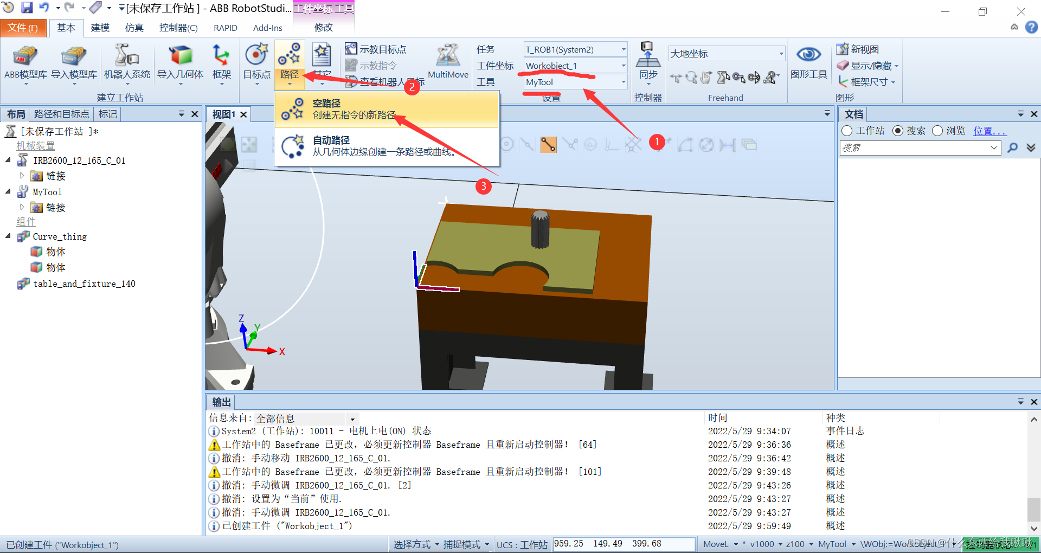
Task: Open the MoveL motion type dropdown
Action: pyautogui.click(x=721, y=544)
